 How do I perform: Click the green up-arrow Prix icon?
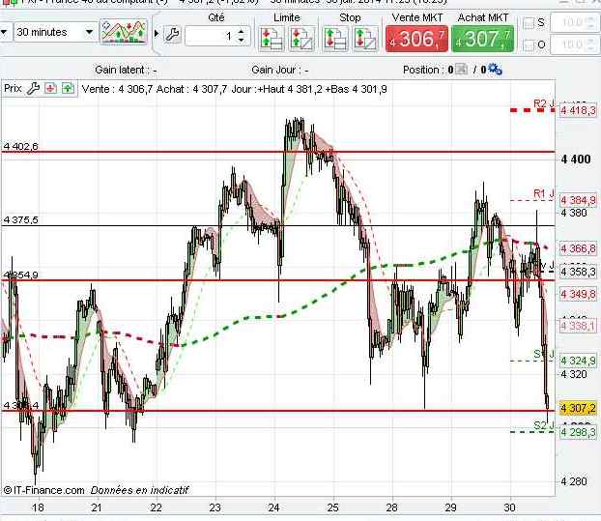pos(68,89)
